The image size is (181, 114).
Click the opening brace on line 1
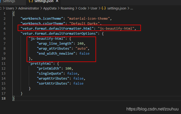[x=13, y=14]
